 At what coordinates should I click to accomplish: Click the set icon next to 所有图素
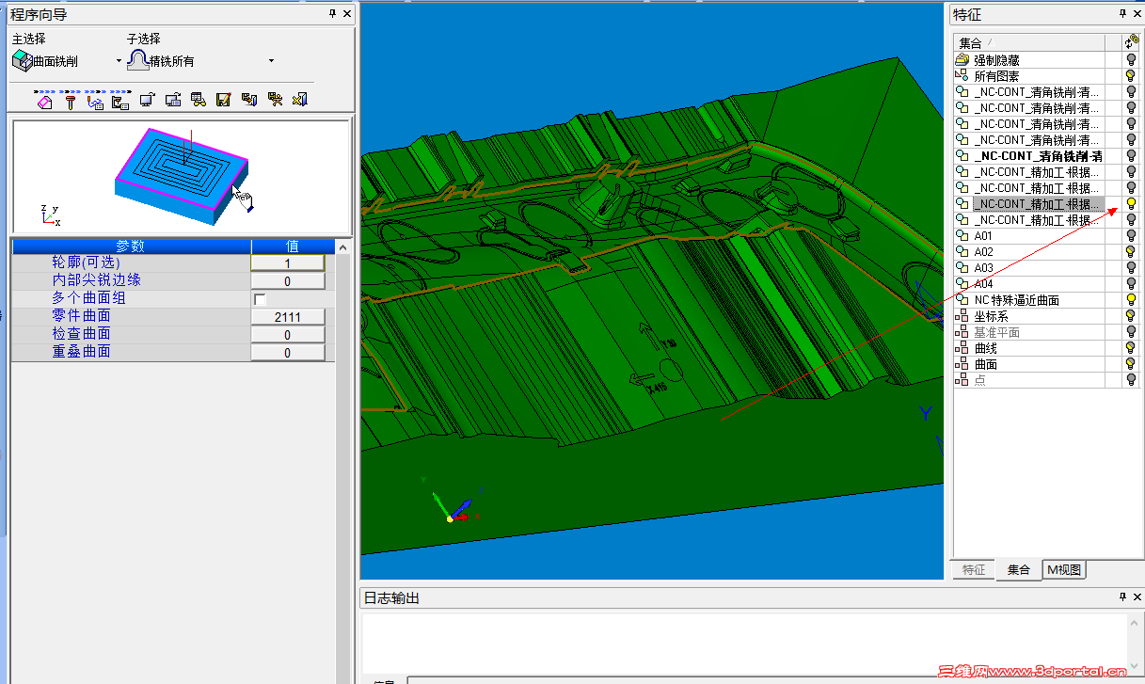point(962,75)
